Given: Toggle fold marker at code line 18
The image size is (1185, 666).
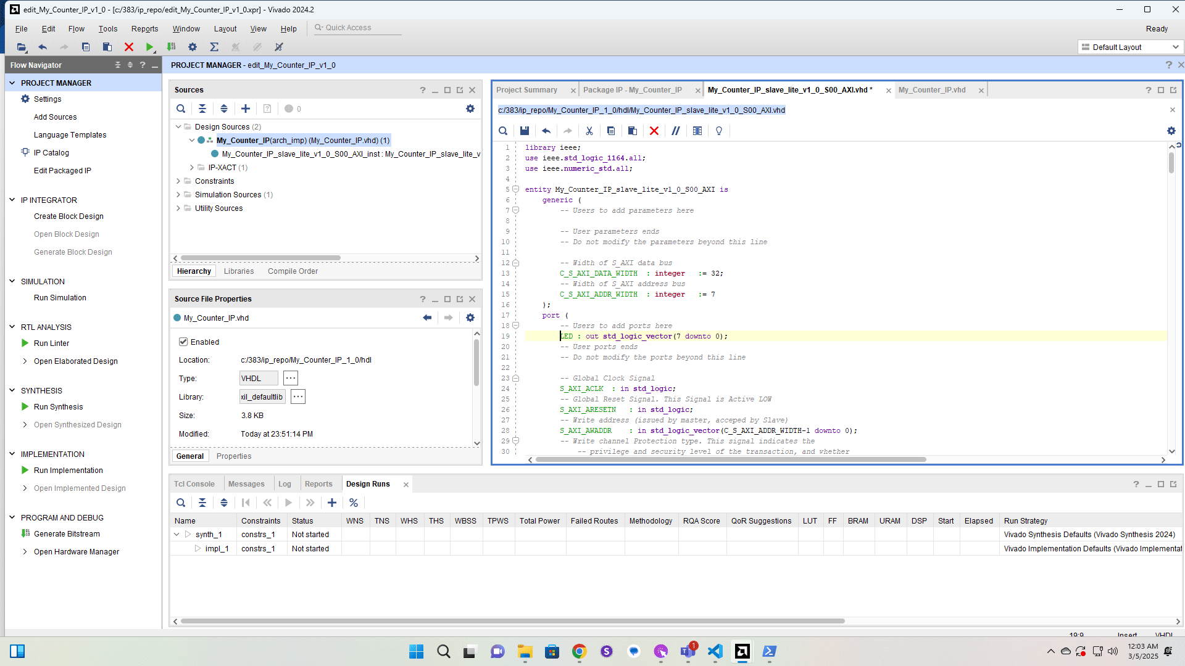Looking at the screenshot, I should (x=516, y=326).
